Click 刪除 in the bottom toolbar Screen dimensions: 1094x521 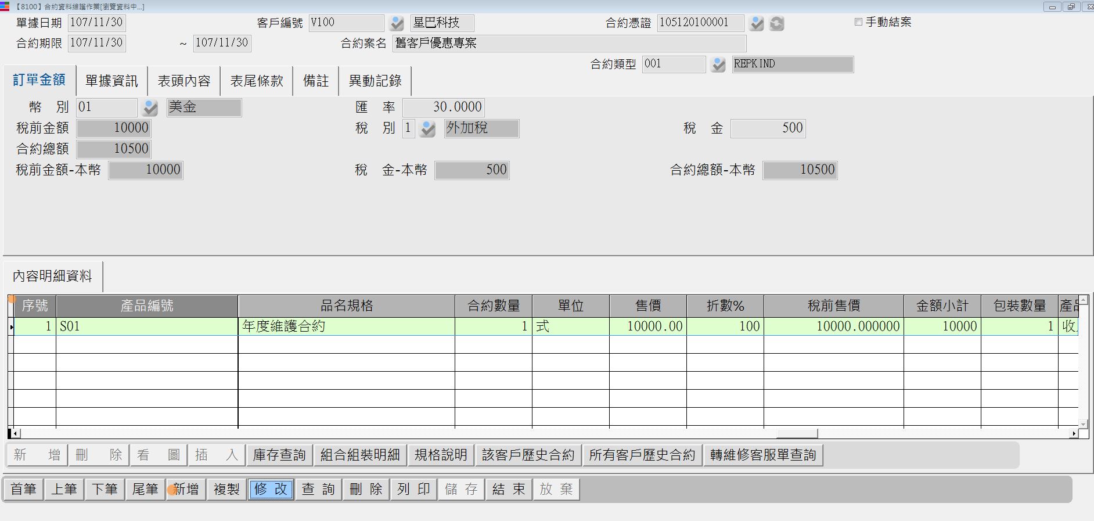(x=366, y=490)
